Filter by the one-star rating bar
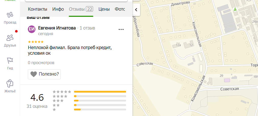This screenshot has height=116, width=258. [x=100, y=109]
